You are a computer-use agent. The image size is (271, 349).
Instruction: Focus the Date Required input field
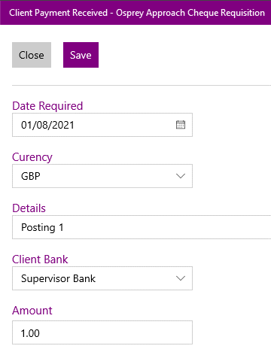pos(102,125)
